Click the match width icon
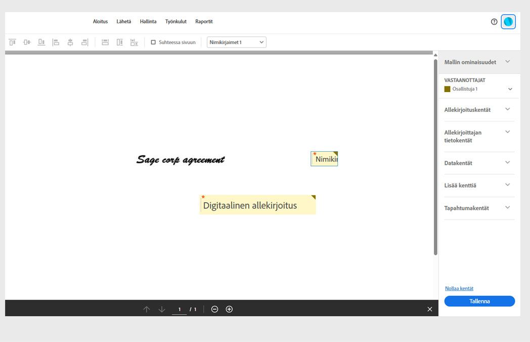This screenshot has height=342, width=530. [105, 42]
